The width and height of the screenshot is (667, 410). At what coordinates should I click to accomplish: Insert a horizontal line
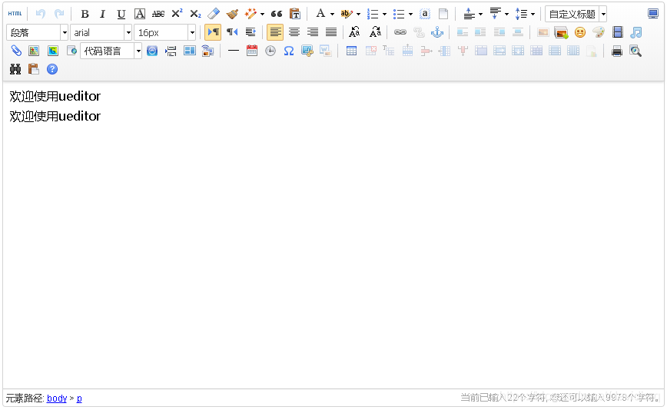pyautogui.click(x=233, y=51)
